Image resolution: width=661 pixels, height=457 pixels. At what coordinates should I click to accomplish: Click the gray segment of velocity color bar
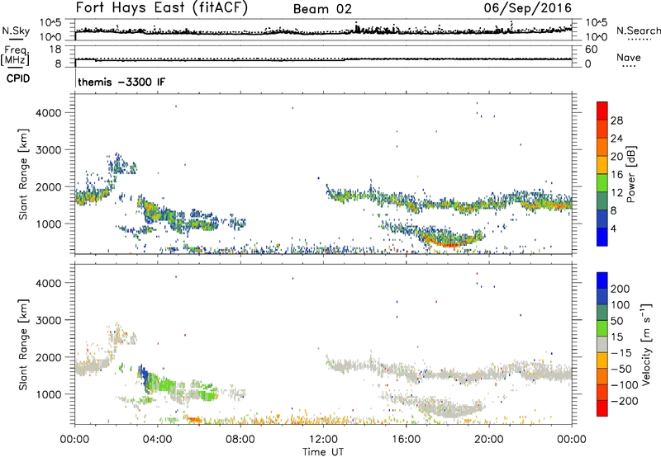[602, 344]
